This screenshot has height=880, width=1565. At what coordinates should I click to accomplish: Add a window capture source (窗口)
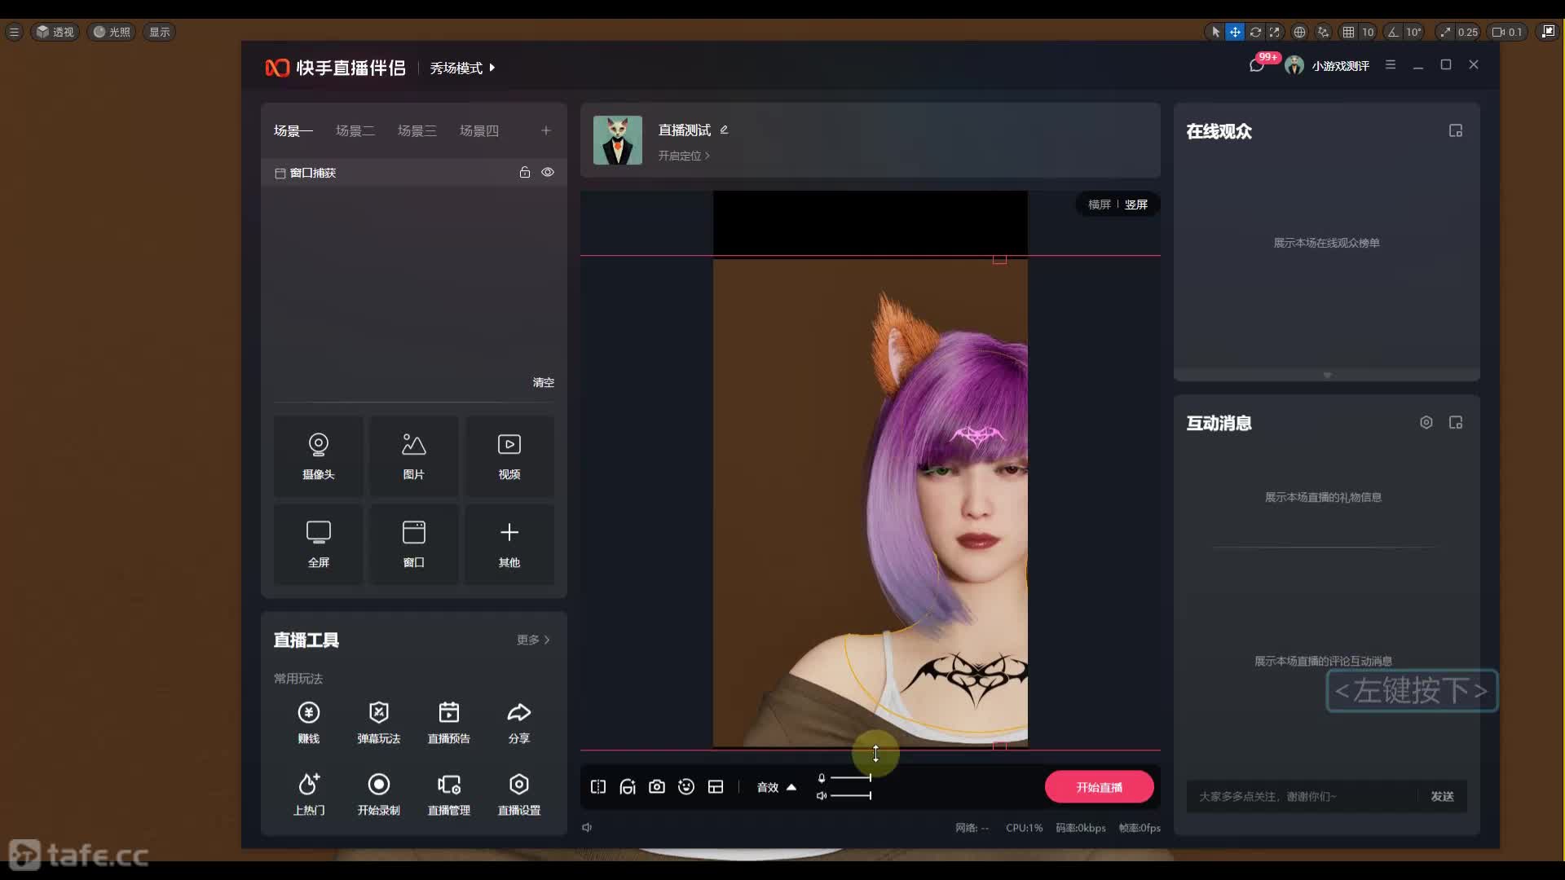[x=413, y=544]
